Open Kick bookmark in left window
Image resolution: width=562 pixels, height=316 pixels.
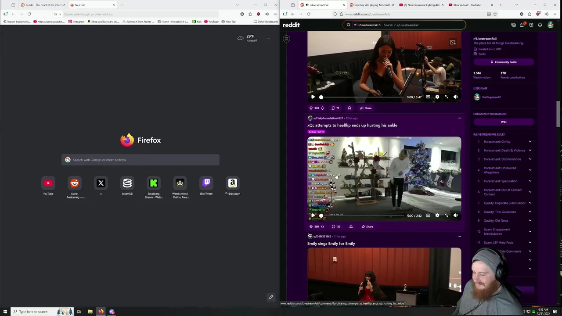point(197,22)
